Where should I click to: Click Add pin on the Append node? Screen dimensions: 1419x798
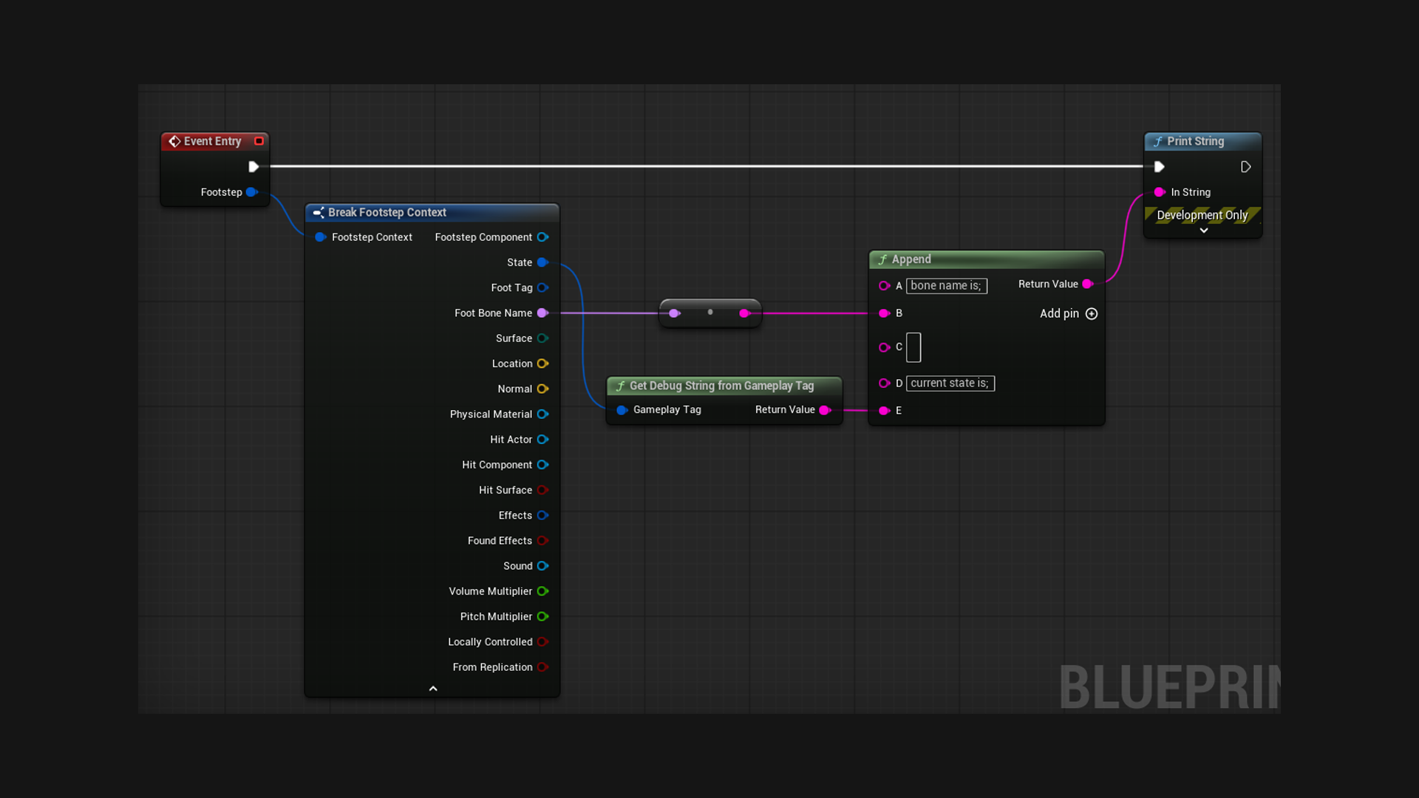tap(1069, 314)
